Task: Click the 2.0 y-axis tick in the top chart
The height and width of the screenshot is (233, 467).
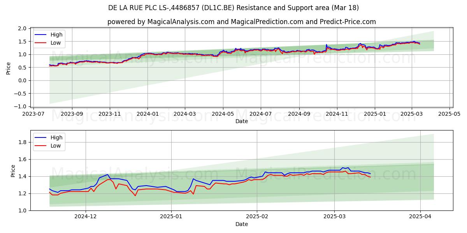Action: 22,29
